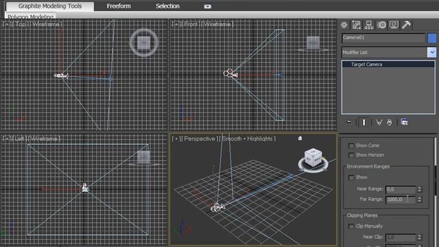Open Wireframe shading menu in Top viewport

click(x=46, y=24)
